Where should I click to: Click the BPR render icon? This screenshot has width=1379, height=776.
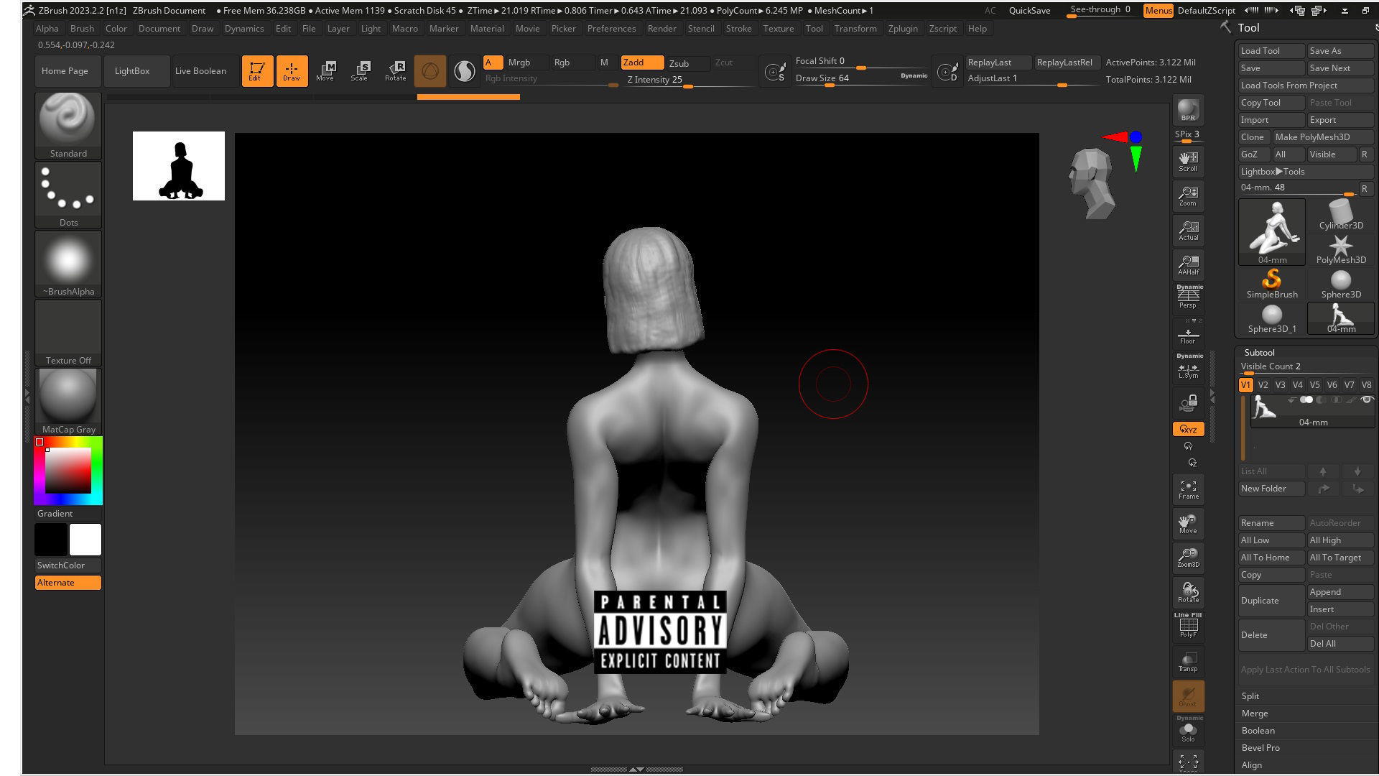(x=1188, y=110)
